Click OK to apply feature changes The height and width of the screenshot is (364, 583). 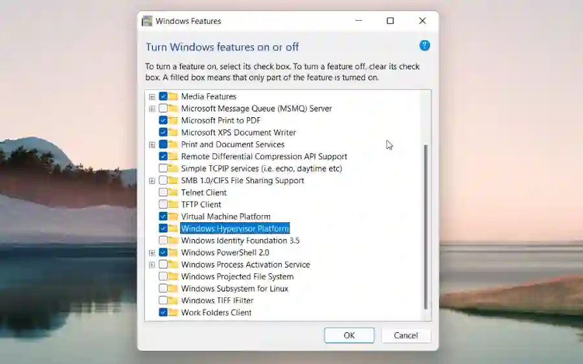coord(349,336)
